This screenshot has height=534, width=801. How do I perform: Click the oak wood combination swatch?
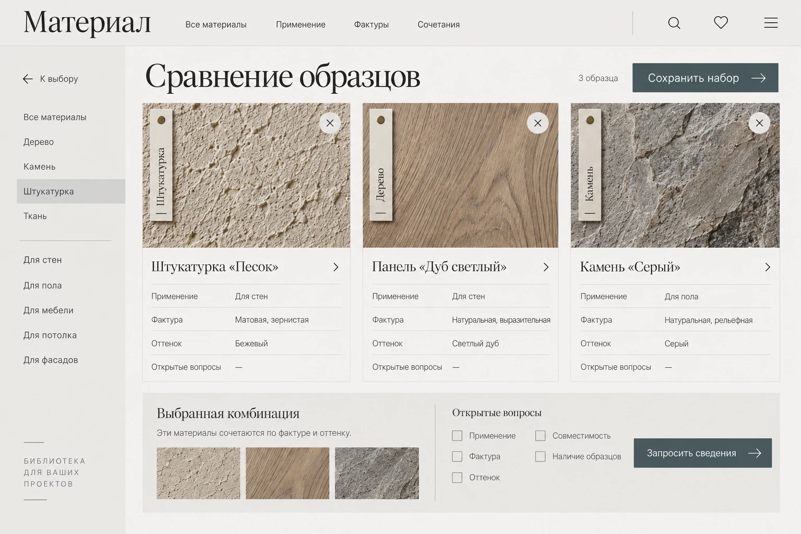287,473
